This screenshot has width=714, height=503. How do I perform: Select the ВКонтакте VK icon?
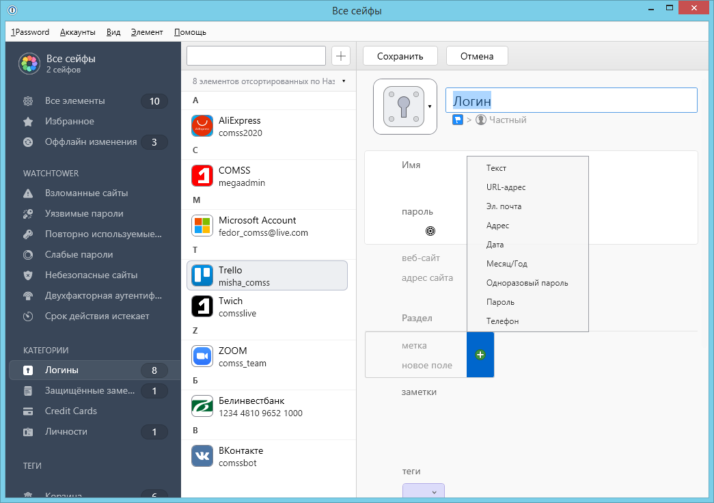202,456
